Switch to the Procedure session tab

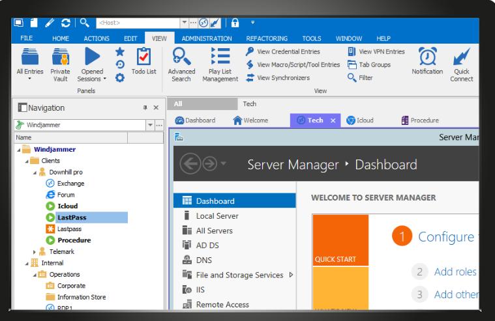pyautogui.click(x=420, y=120)
